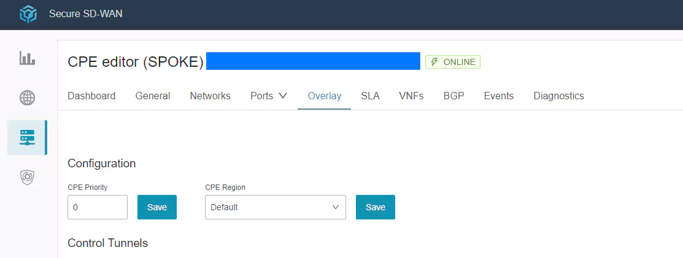Save the CPE Priority value
Viewport: 683px width, 258px height.
click(156, 207)
